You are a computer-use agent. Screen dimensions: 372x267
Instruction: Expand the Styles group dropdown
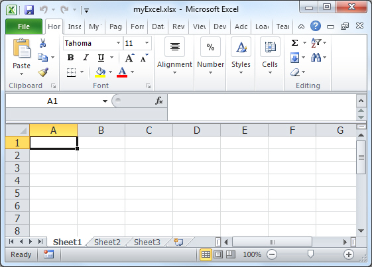[x=241, y=73]
